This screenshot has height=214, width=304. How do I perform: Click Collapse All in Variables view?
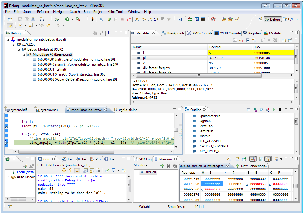247,40
